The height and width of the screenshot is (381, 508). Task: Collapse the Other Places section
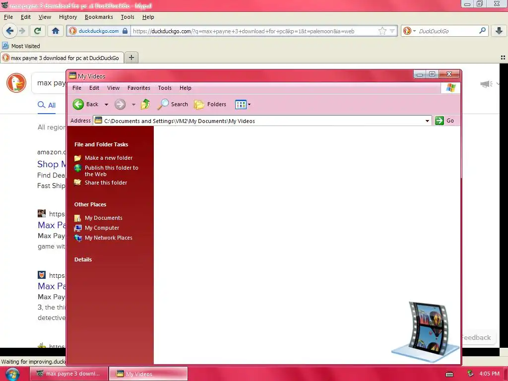(90, 204)
